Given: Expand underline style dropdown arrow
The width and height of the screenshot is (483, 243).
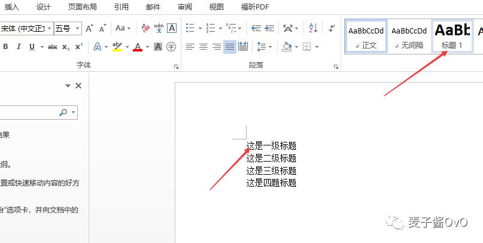Looking at the screenshot, I should tap(42, 47).
